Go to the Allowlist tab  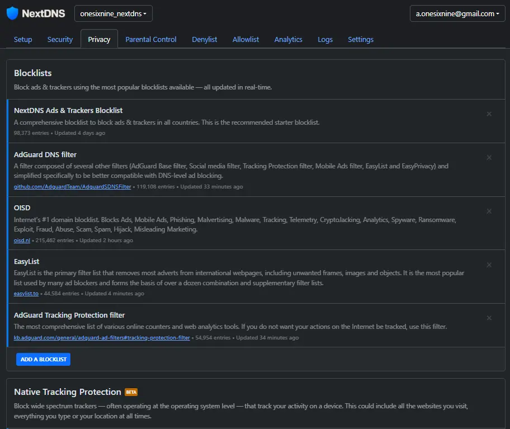(x=245, y=39)
